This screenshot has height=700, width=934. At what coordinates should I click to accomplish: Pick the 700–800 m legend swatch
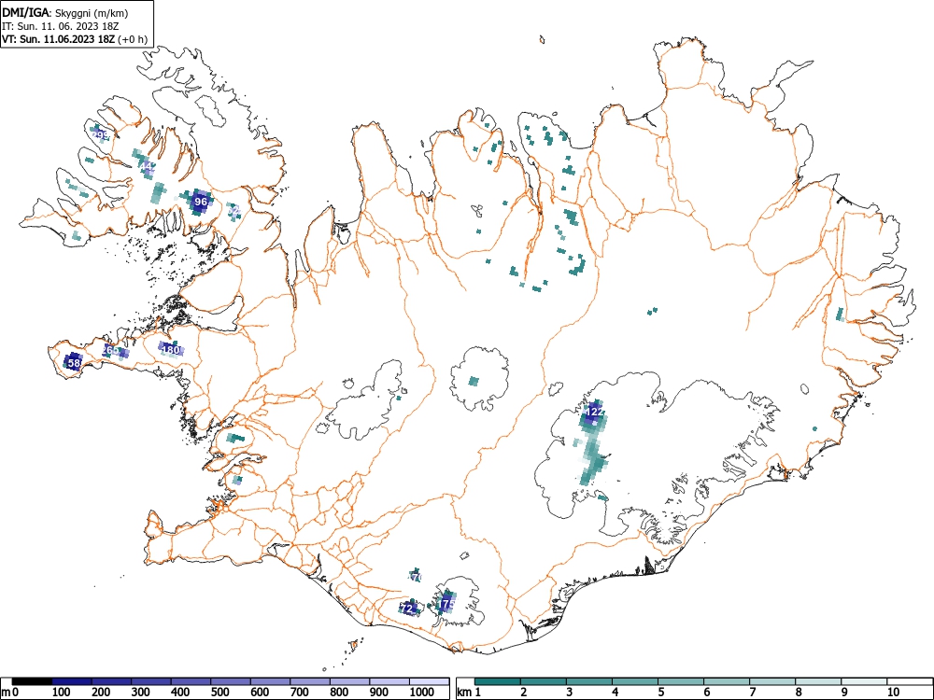coord(311,681)
